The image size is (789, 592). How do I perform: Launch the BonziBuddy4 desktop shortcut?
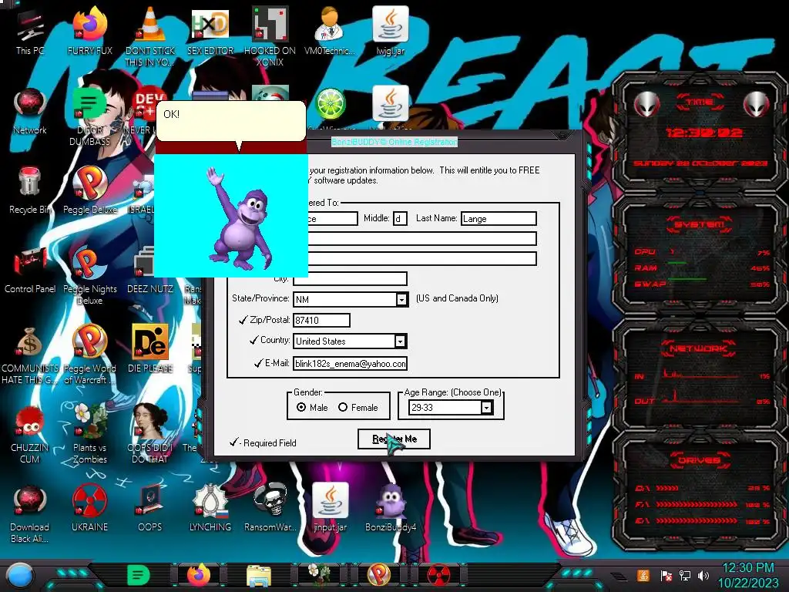tap(391, 510)
